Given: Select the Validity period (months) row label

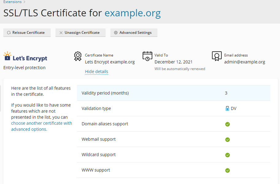Looking at the screenshot, I should (105, 93).
